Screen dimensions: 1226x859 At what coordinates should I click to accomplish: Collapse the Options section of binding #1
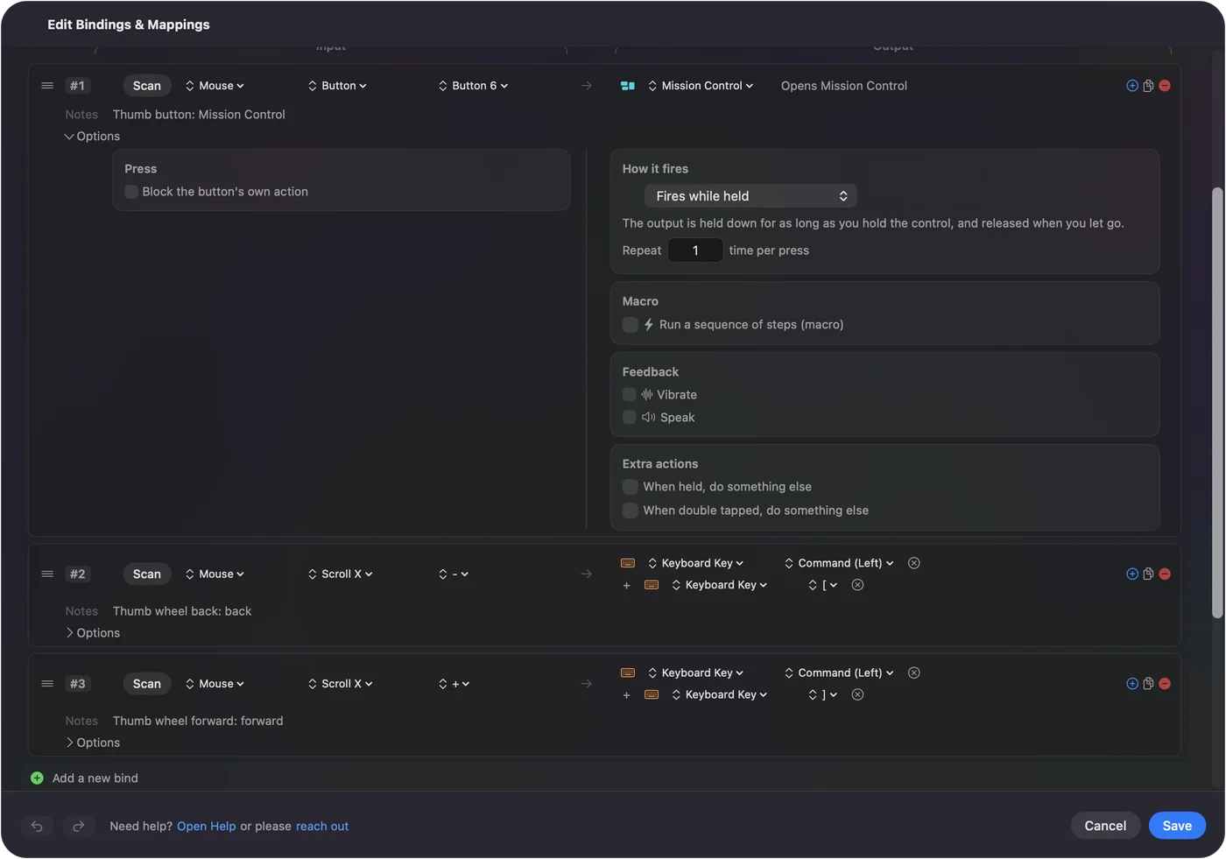tap(92, 137)
